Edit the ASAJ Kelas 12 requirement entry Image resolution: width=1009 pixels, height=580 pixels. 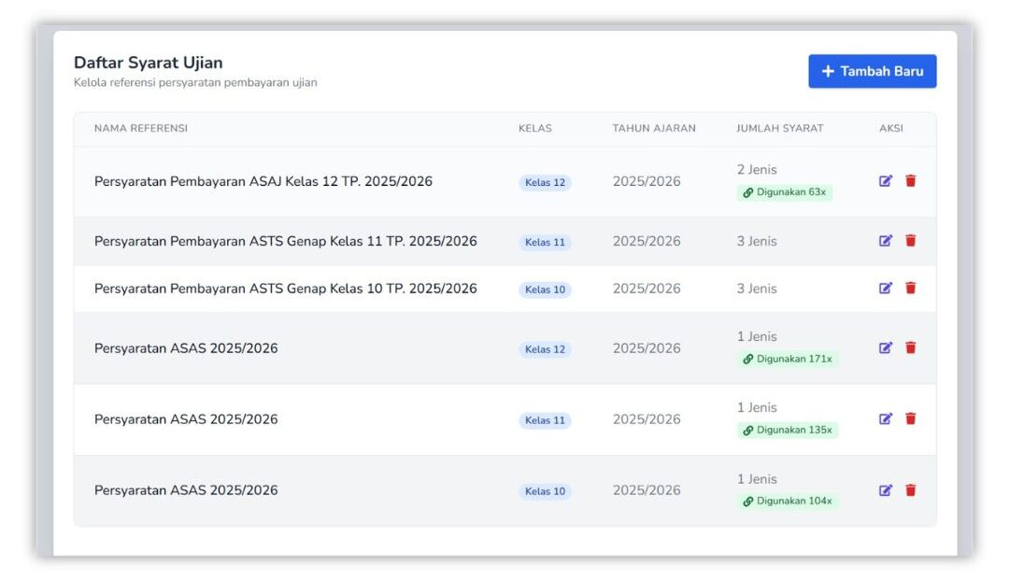(886, 181)
